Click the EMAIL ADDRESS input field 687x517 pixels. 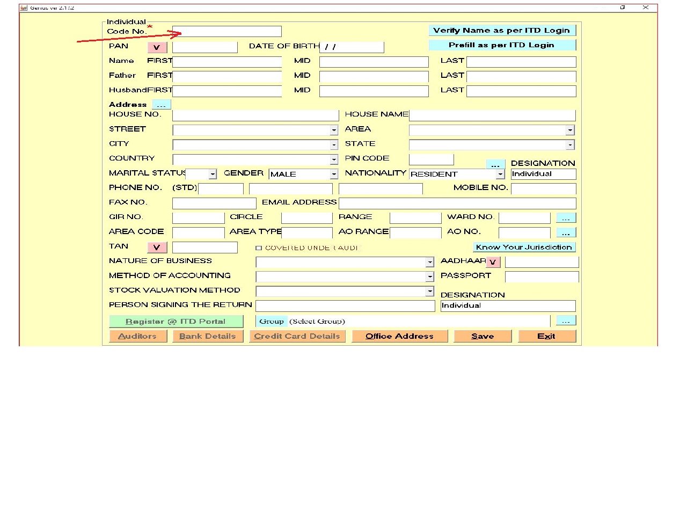pos(457,203)
